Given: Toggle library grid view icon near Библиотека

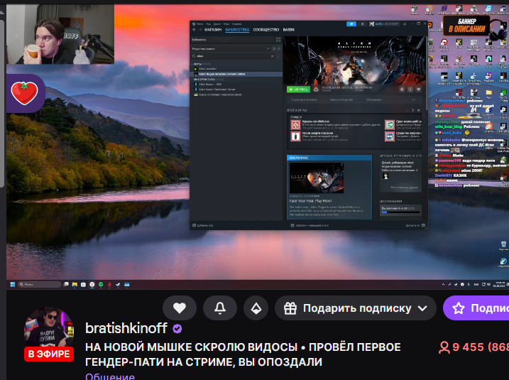Looking at the screenshot, I should click(x=278, y=40).
